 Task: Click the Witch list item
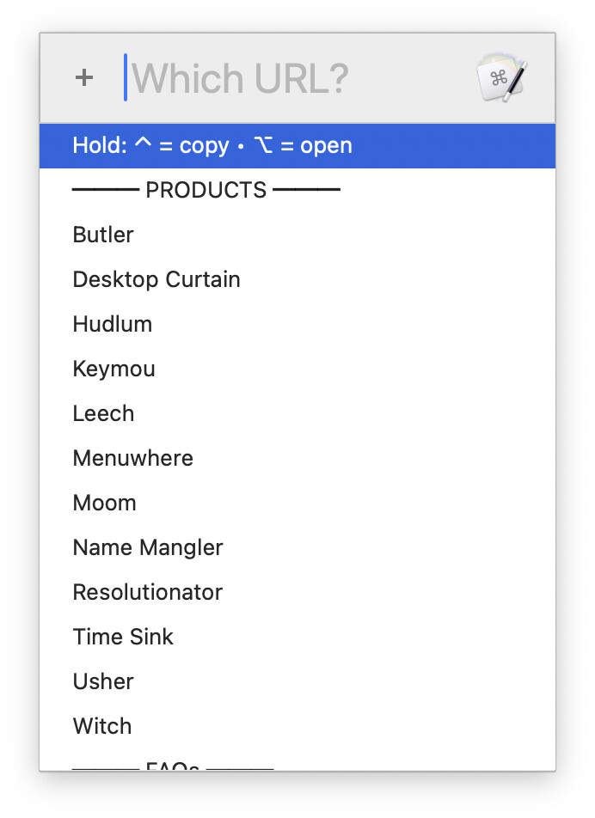pyautogui.click(x=102, y=726)
